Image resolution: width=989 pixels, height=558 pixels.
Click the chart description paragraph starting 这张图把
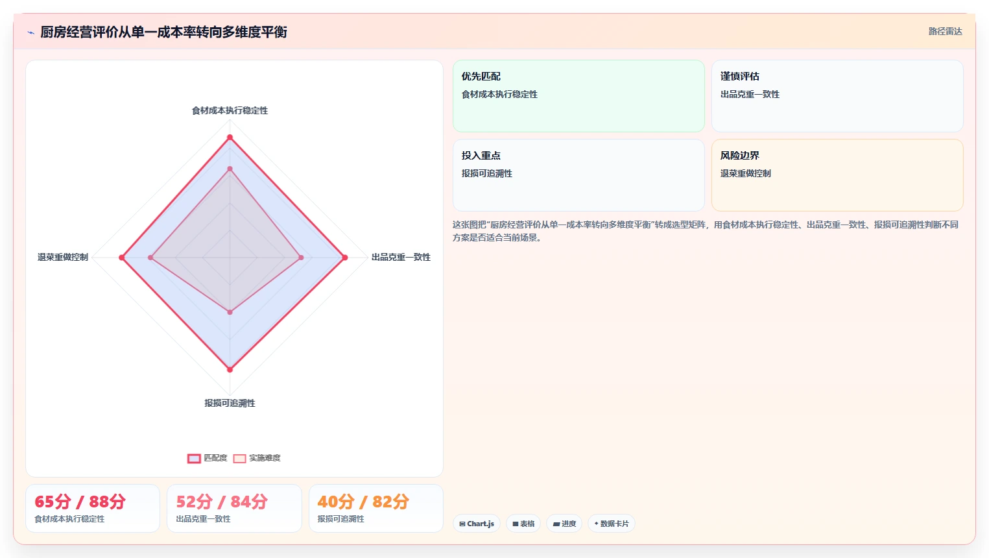[x=706, y=231]
